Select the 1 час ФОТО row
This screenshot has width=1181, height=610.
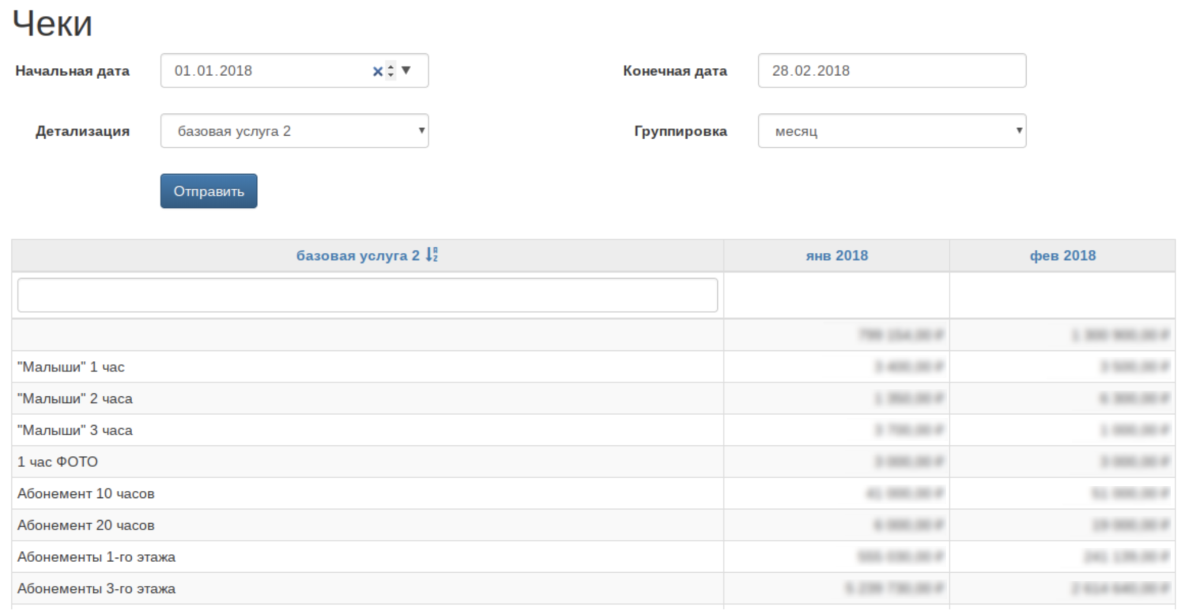click(x=593, y=462)
